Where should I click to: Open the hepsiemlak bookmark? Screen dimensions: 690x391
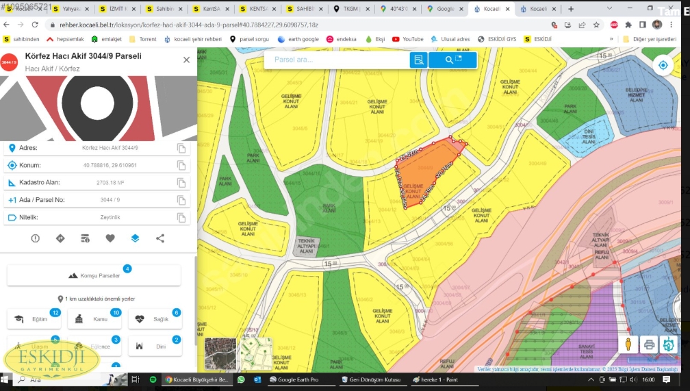tap(65, 39)
